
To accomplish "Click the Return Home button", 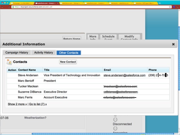I will pyautogui.click(x=72, y=38).
